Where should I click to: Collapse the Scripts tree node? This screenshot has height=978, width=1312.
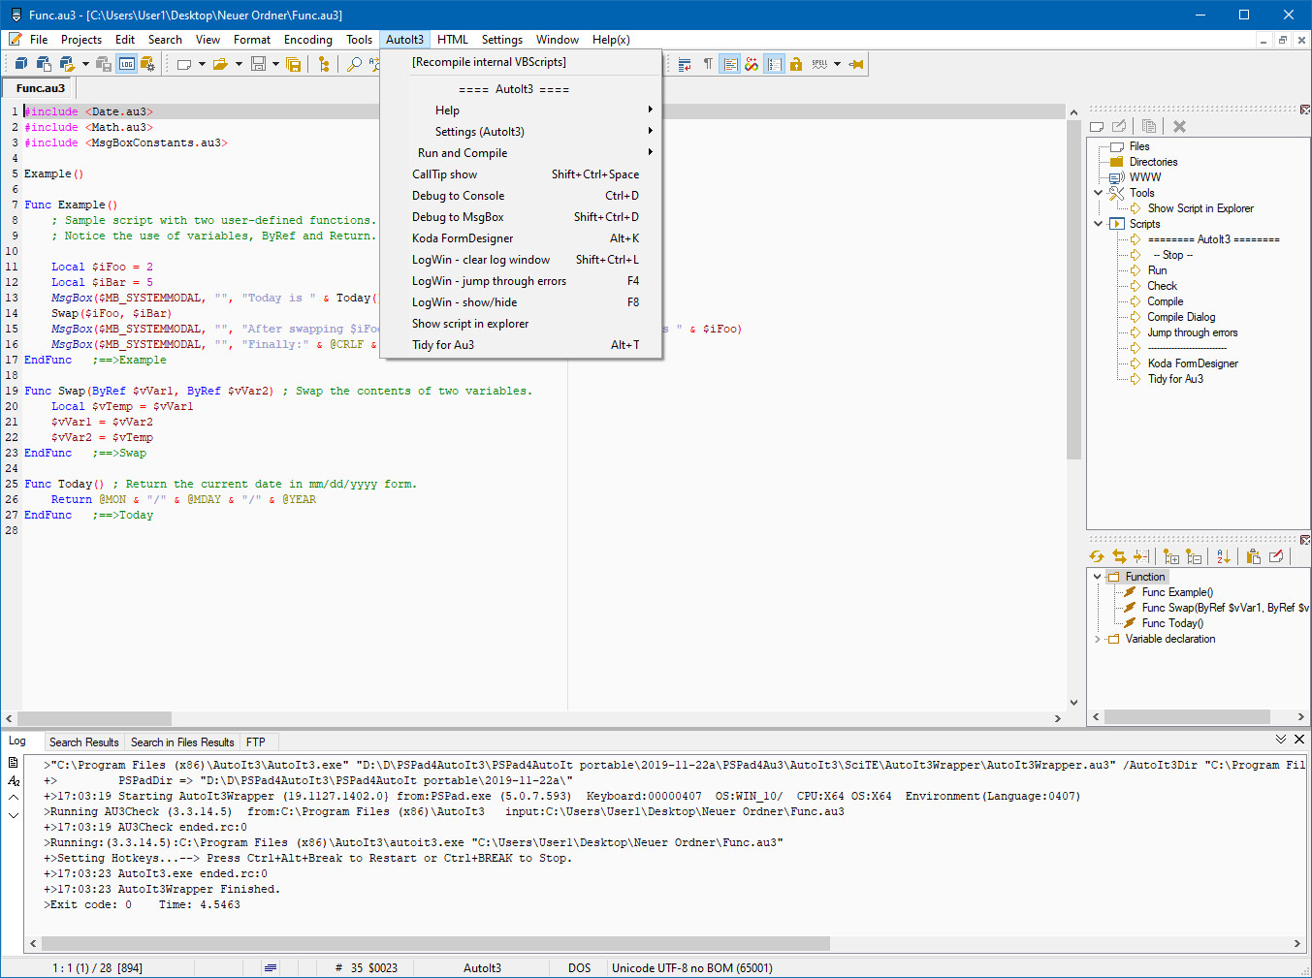(x=1099, y=224)
